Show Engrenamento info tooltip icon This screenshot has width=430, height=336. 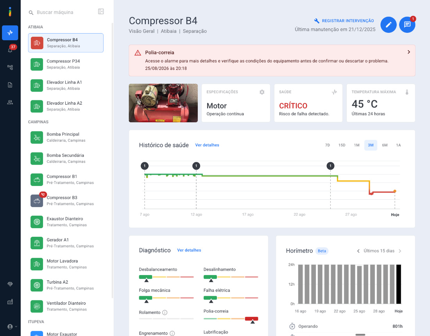point(172,333)
